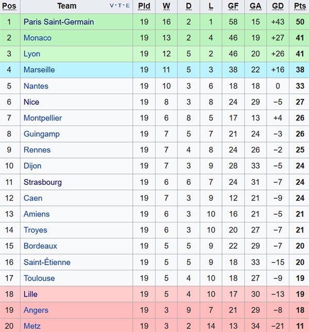Click the Guingamp team name

click(x=42, y=134)
